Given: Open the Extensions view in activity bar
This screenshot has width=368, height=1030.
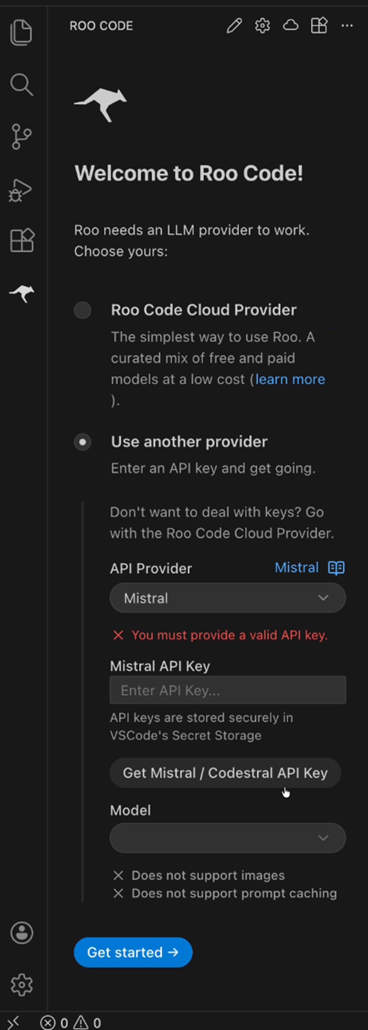Looking at the screenshot, I should click(22, 241).
